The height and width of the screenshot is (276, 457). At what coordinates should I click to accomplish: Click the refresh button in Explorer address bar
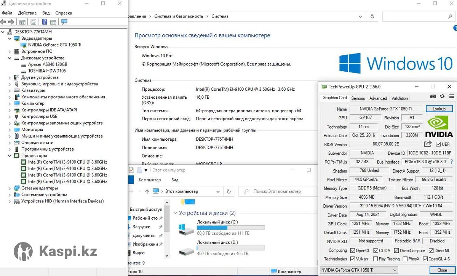(x=228, y=191)
